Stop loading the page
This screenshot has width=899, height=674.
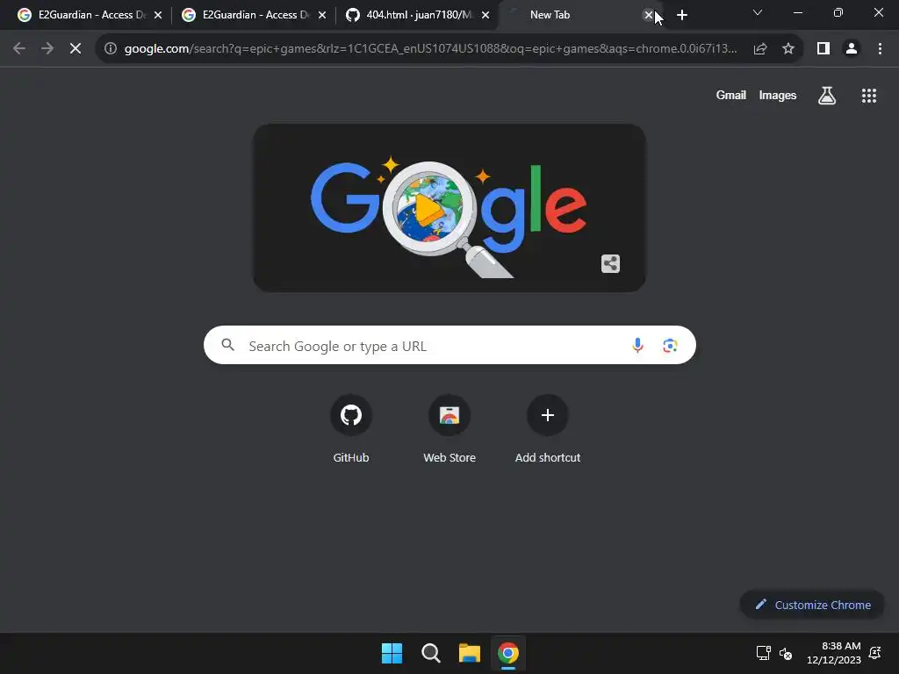(x=76, y=49)
